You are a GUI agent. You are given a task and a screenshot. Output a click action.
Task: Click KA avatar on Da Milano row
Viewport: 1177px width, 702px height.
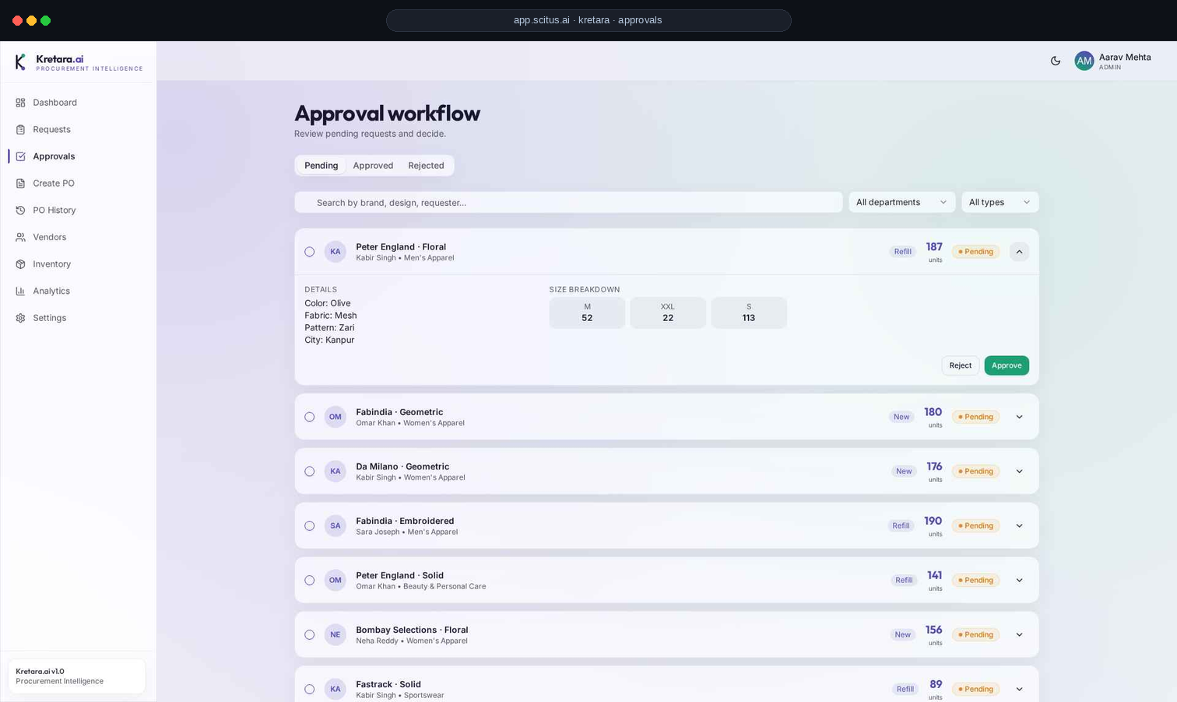point(336,471)
